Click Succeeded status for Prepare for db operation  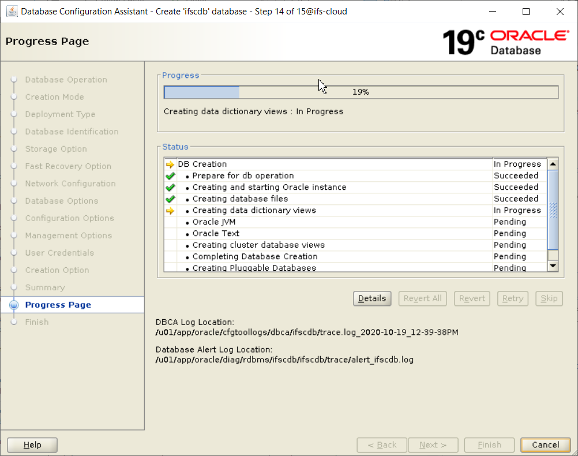pos(516,176)
